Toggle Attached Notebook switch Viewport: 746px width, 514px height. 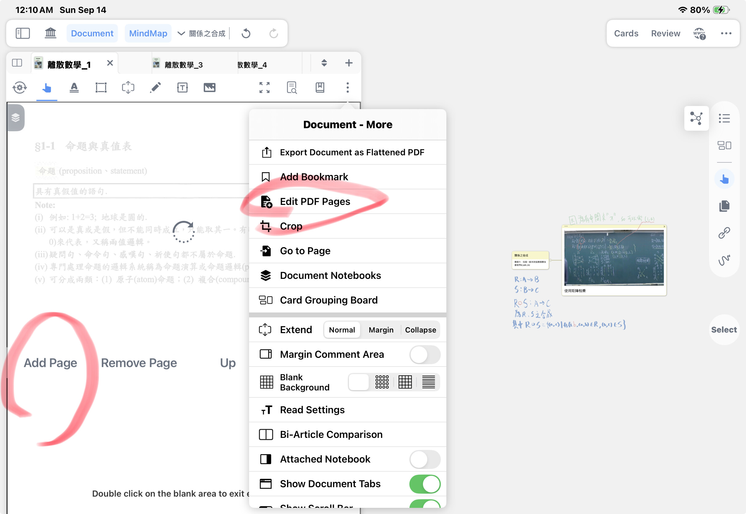pos(424,459)
